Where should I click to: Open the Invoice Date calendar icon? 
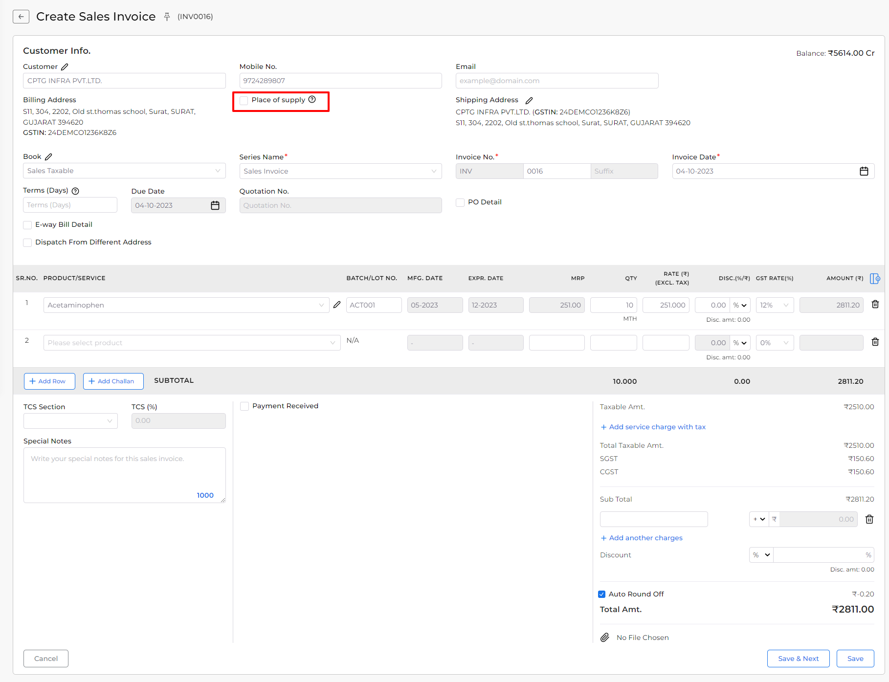(x=864, y=171)
